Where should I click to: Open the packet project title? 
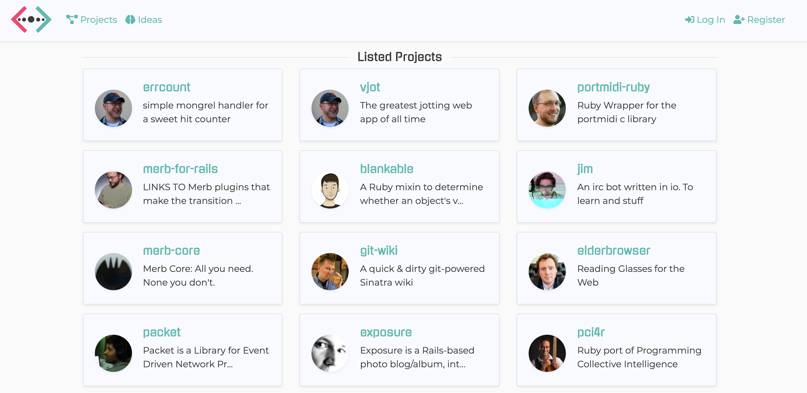162,332
